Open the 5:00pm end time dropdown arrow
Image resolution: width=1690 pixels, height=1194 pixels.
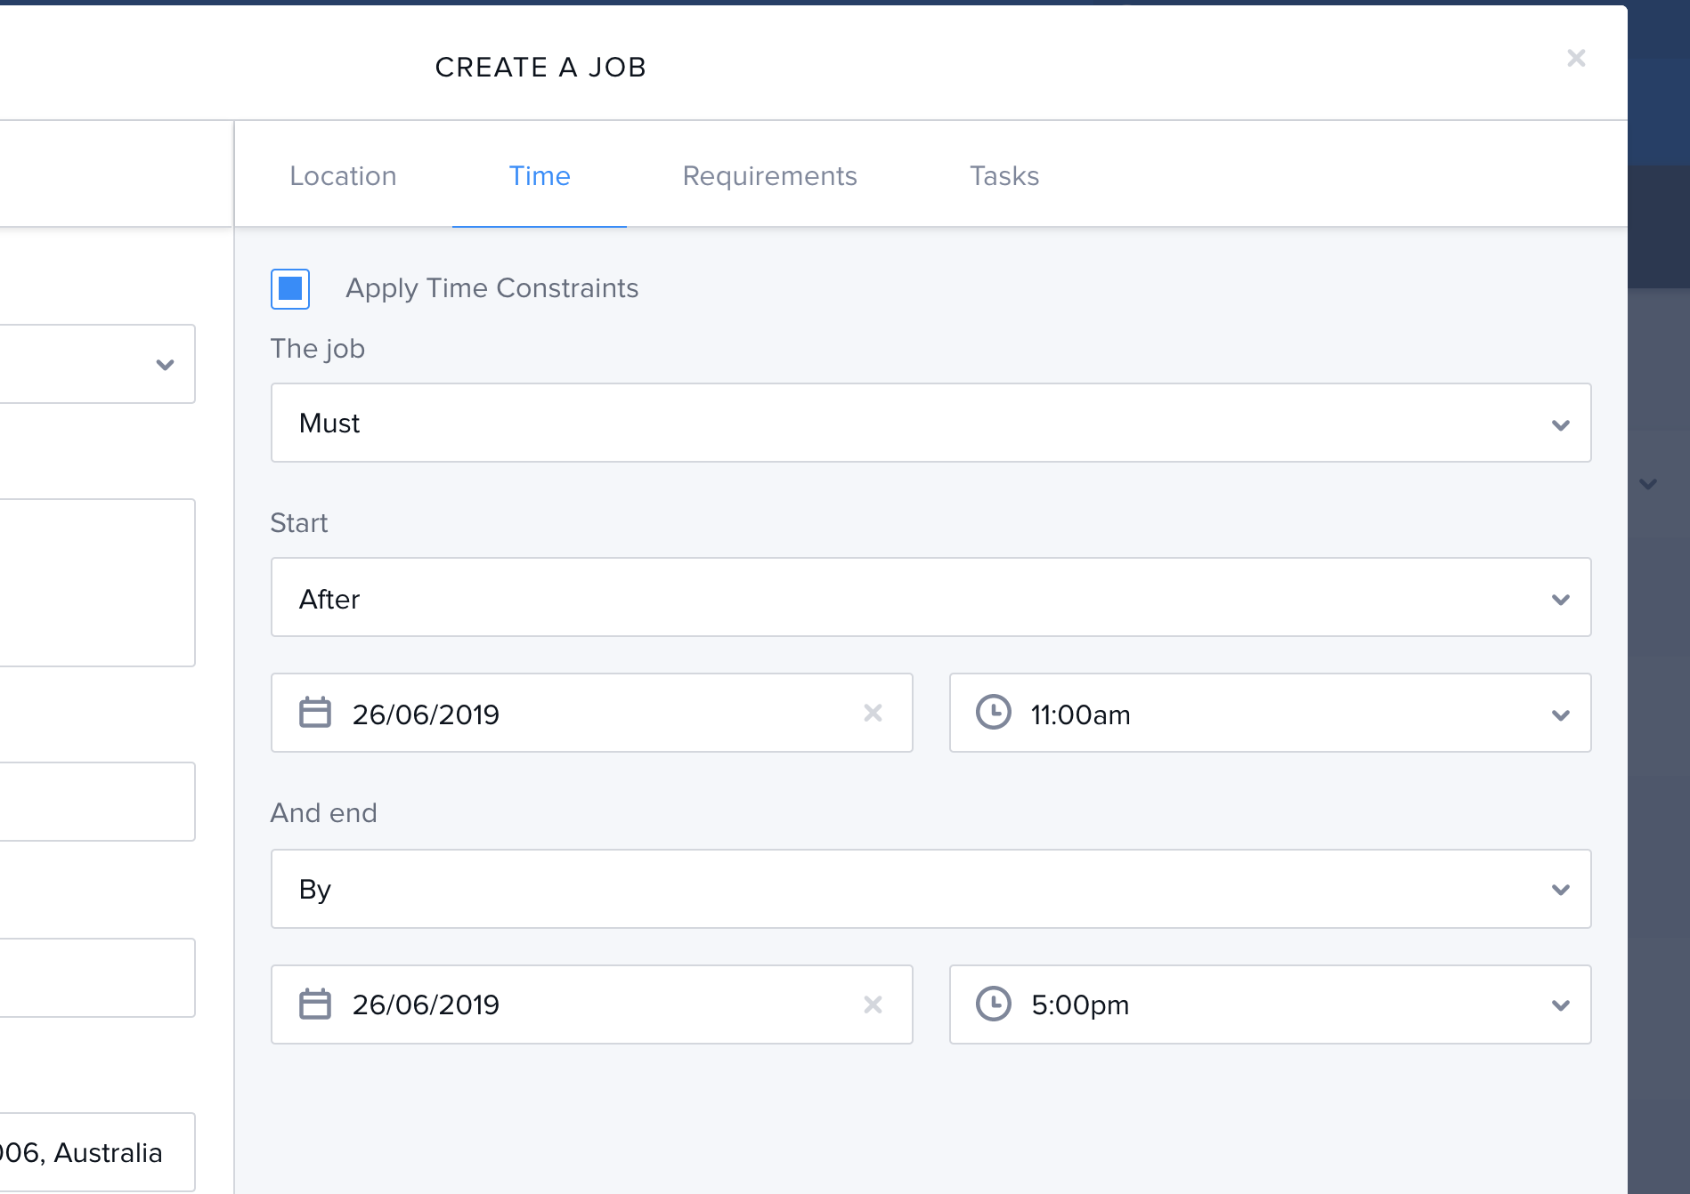coord(1560,1005)
